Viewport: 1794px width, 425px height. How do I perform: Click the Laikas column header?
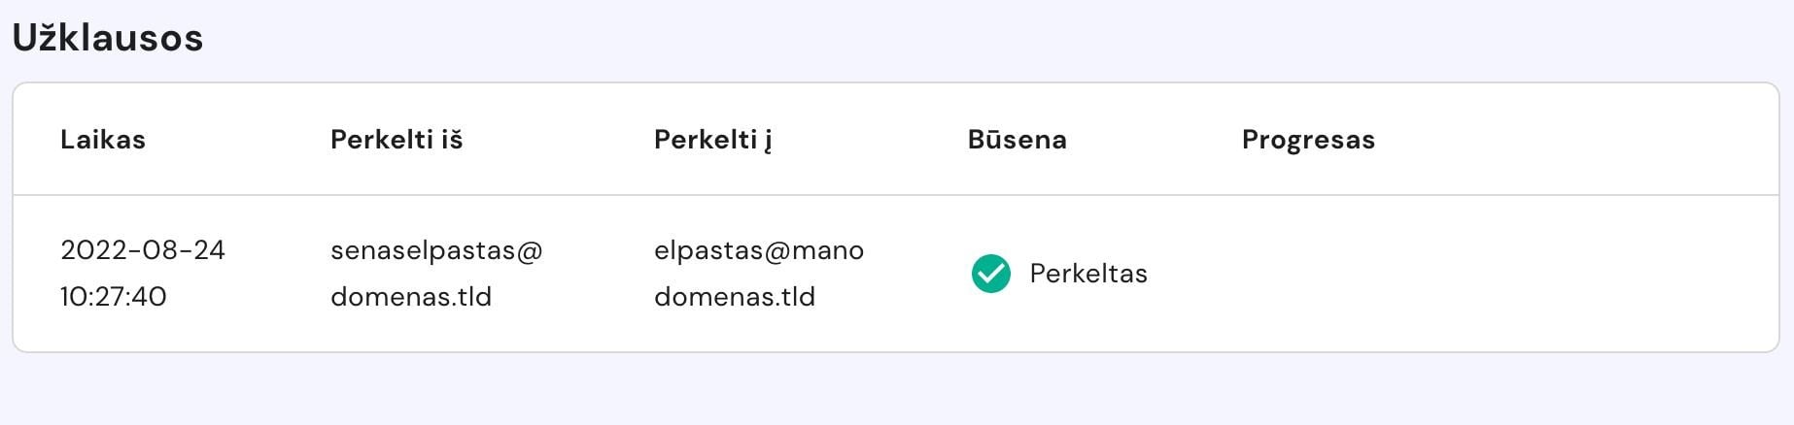pos(103,140)
